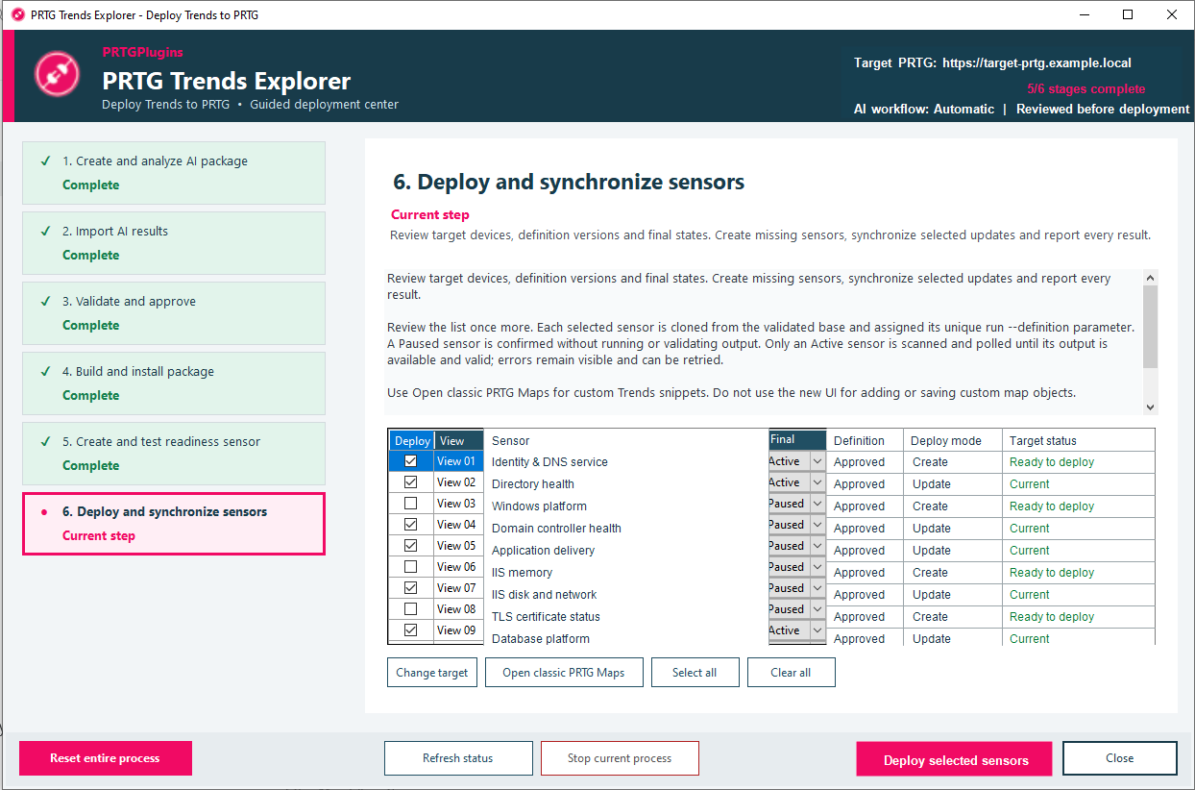Click the title bar app icon

(x=17, y=14)
